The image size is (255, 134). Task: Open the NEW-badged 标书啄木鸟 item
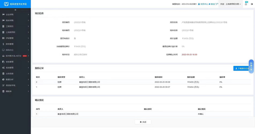click(x=15, y=56)
